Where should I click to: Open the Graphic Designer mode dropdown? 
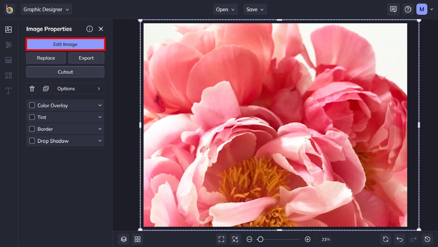[x=46, y=9]
